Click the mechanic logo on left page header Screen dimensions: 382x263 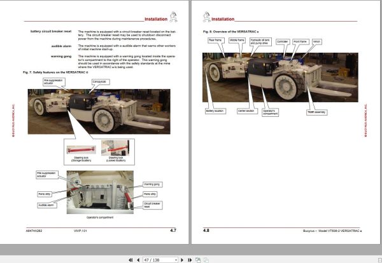[x=173, y=17]
